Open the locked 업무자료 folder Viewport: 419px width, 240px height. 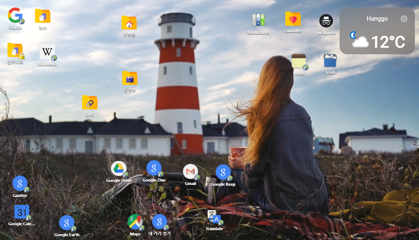[x=16, y=50]
